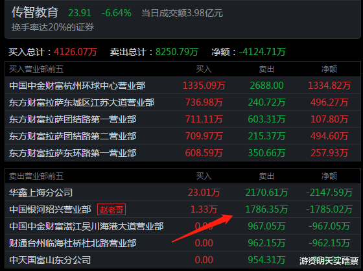The image size is (363, 271).
Task: Click net amount 257.93万
Action: [x=329, y=153]
